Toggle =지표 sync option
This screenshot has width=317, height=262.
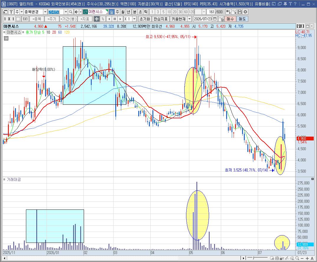tap(85, 19)
